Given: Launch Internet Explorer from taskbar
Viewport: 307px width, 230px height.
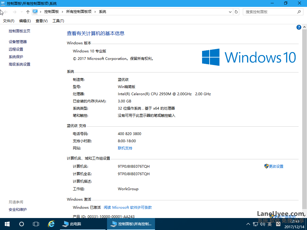Looking at the screenshot, I should (x=51, y=224).
